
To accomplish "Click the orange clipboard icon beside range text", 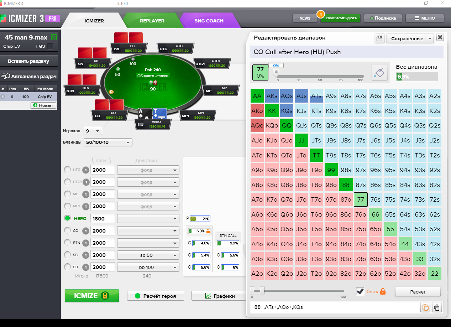I will click(x=425, y=307).
